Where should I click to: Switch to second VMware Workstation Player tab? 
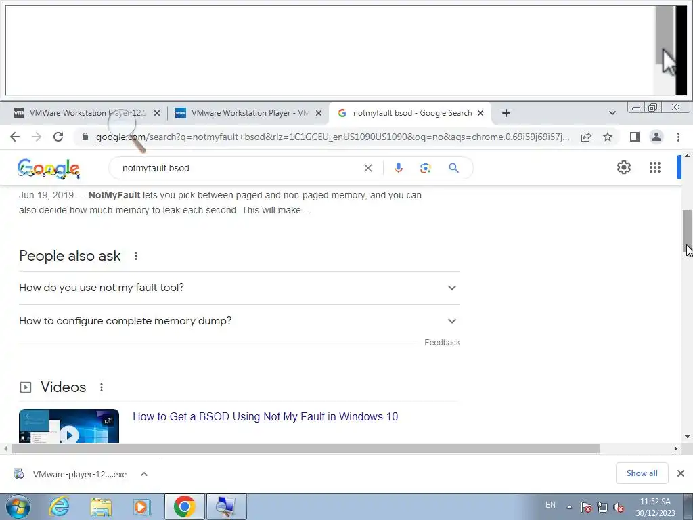coord(248,113)
